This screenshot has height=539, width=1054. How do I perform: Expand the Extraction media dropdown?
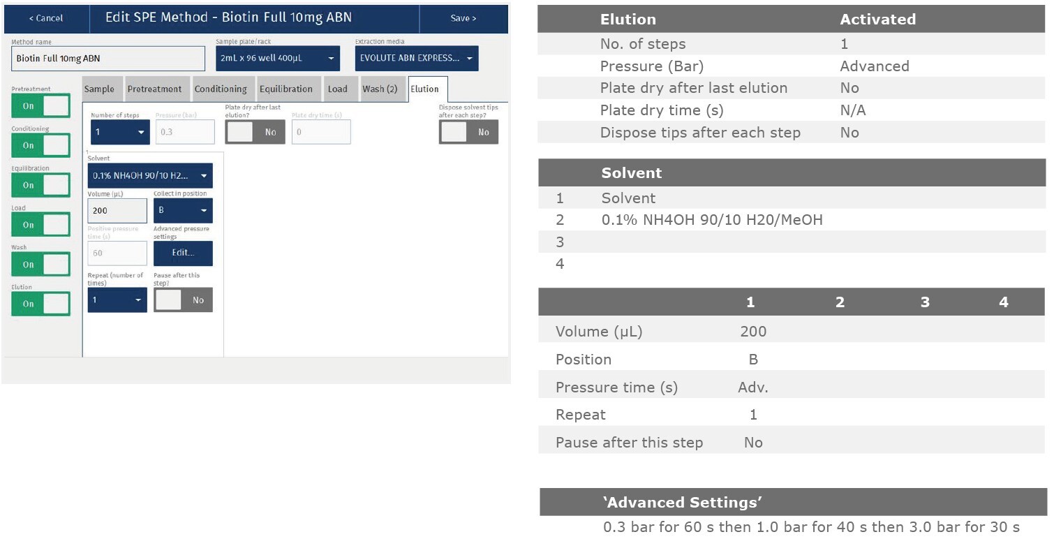point(417,59)
